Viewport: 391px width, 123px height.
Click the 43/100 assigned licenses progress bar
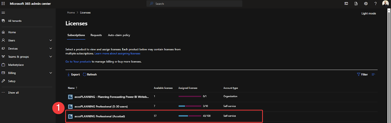pos(190,116)
